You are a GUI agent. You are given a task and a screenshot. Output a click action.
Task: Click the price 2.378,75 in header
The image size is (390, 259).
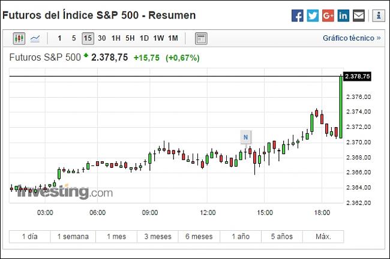pyautogui.click(x=109, y=58)
